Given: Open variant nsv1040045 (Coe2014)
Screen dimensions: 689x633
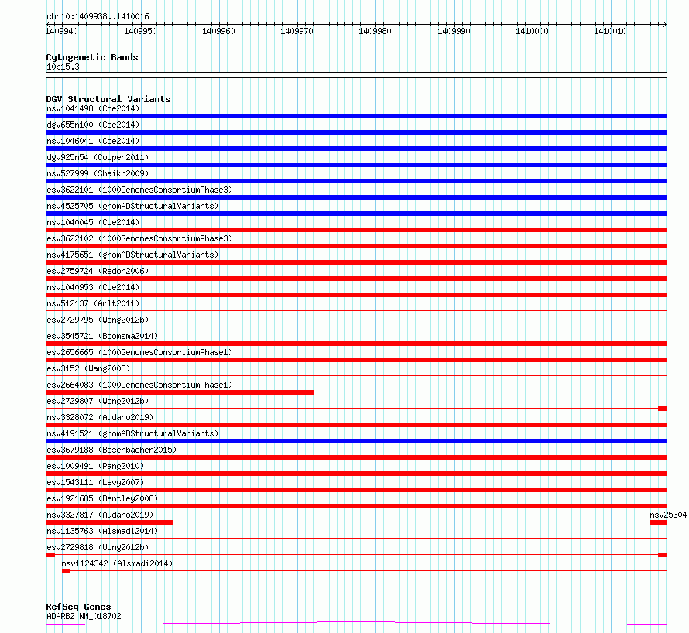Looking at the screenshot, I should (x=93, y=222).
